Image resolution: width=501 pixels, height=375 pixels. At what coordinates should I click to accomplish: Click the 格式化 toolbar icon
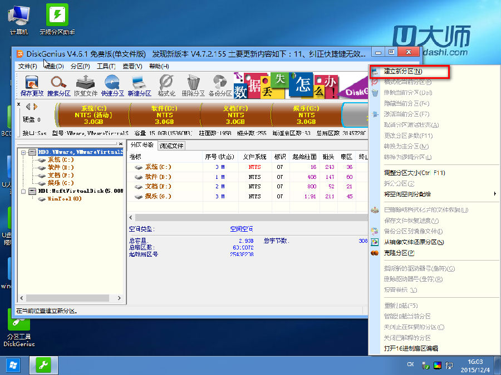point(166,86)
